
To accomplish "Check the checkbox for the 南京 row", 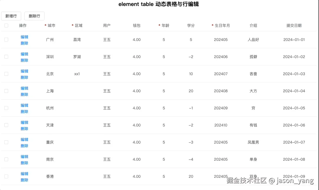I will pyautogui.click(x=6, y=159).
